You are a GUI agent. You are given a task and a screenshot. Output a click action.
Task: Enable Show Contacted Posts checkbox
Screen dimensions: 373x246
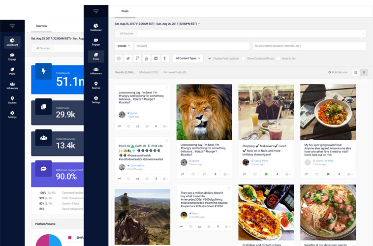(243, 58)
